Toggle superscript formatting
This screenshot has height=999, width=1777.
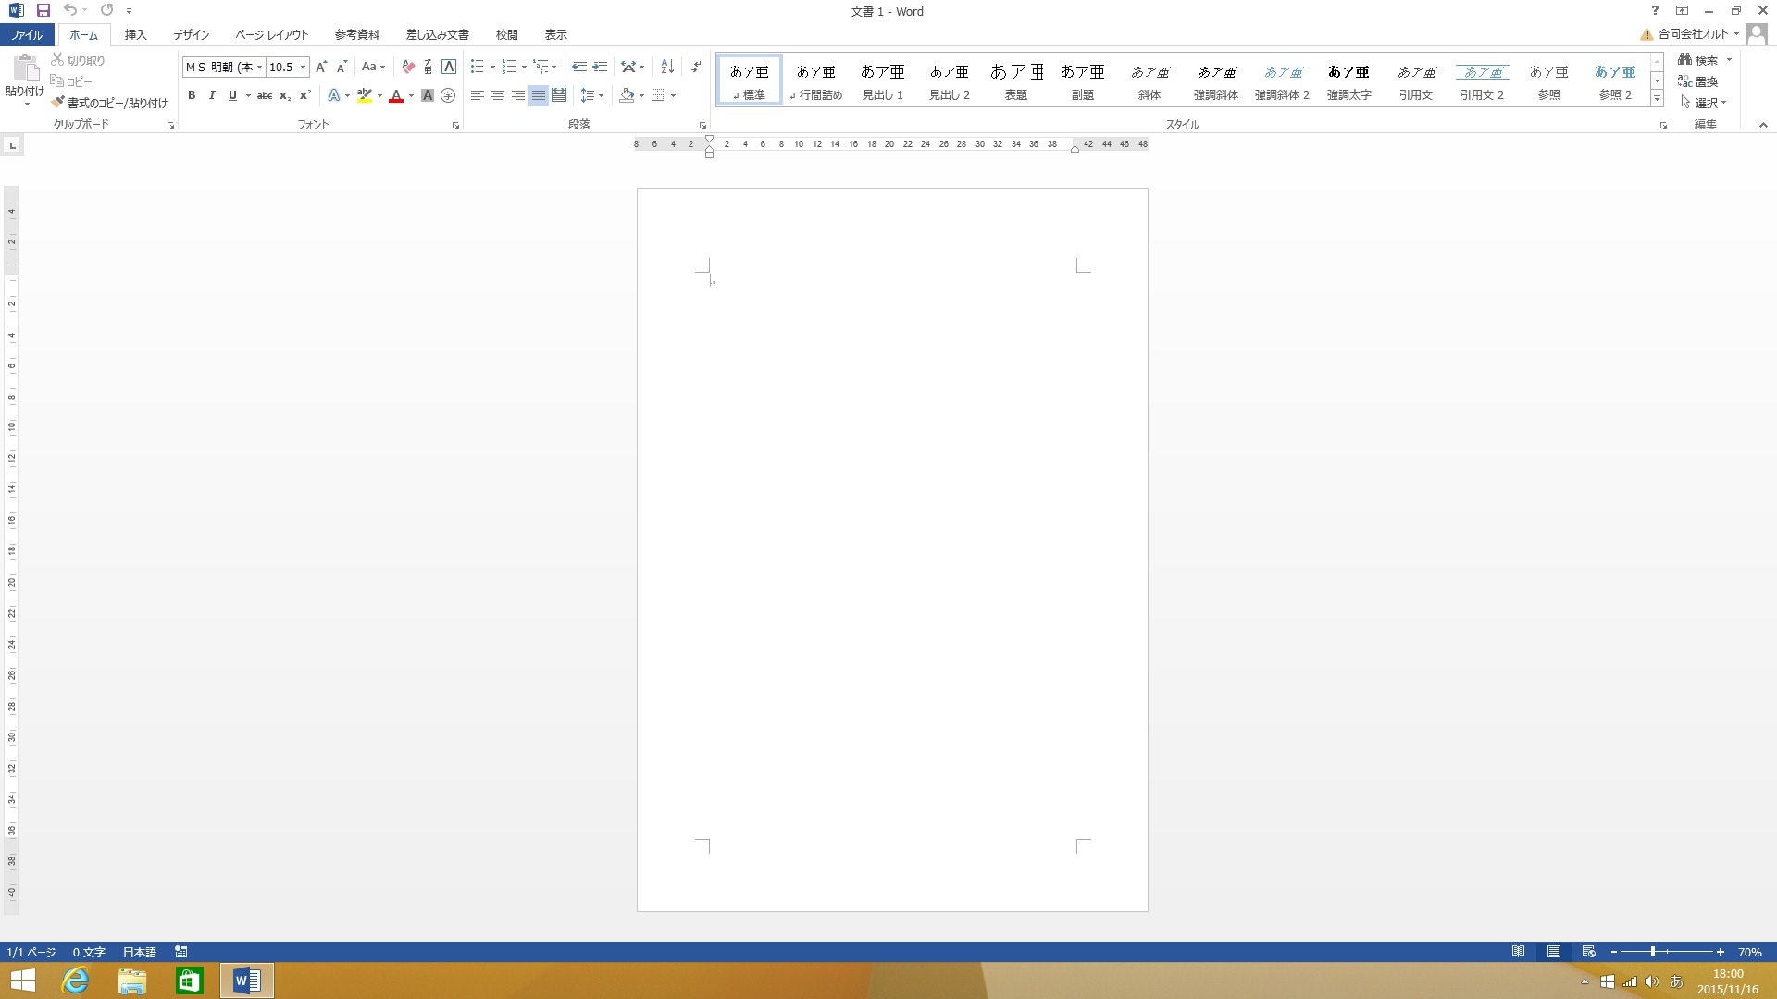tap(305, 95)
